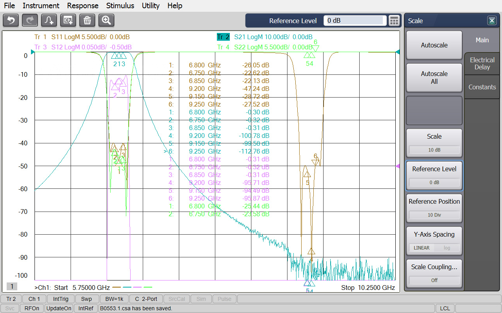Open the numeric keypad icon beside Reference Level
Viewport: 502px width, 313px height.
click(x=394, y=21)
